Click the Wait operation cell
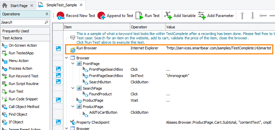Viewport: 275px width, 130px height. coord(134,100)
